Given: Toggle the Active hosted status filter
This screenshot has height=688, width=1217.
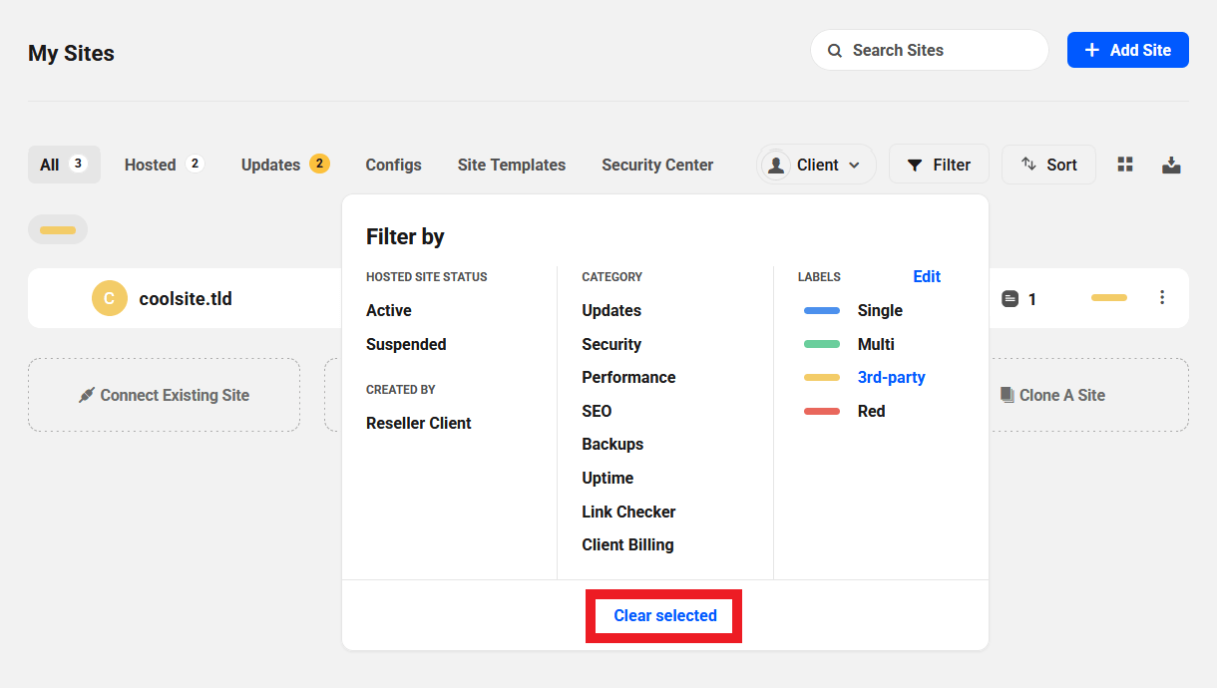Looking at the screenshot, I should 389,311.
